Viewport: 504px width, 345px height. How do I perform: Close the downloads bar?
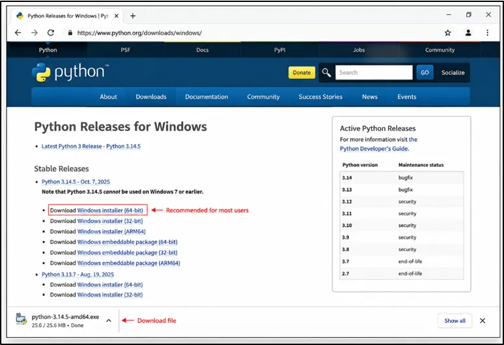click(483, 320)
